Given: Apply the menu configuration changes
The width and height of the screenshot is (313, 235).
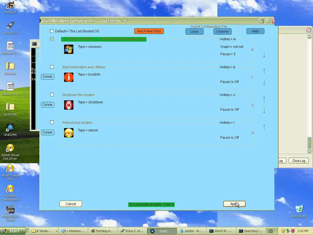Looking at the screenshot, I should point(234,204).
